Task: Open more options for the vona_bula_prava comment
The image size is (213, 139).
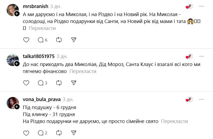Action: pyautogui.click(x=202, y=99)
